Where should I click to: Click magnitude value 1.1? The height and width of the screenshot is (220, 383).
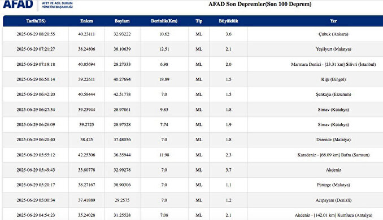coord(228,185)
